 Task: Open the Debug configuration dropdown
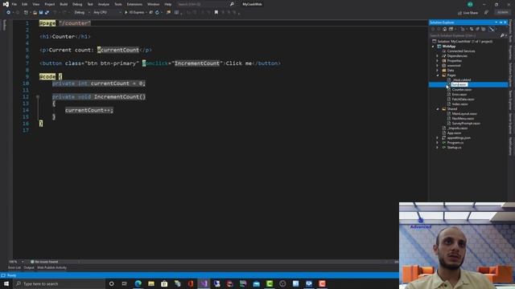pos(82,13)
